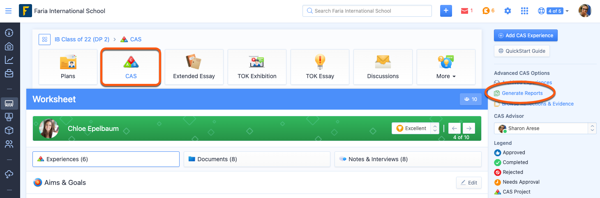
Task: Open the Plans tile
Action: (68, 67)
